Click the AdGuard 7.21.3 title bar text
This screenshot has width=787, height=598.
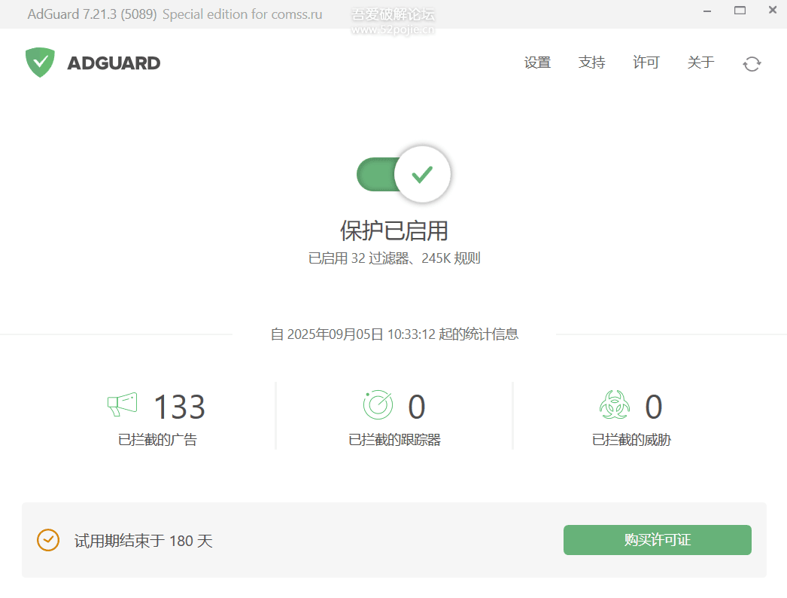pyautogui.click(x=175, y=14)
